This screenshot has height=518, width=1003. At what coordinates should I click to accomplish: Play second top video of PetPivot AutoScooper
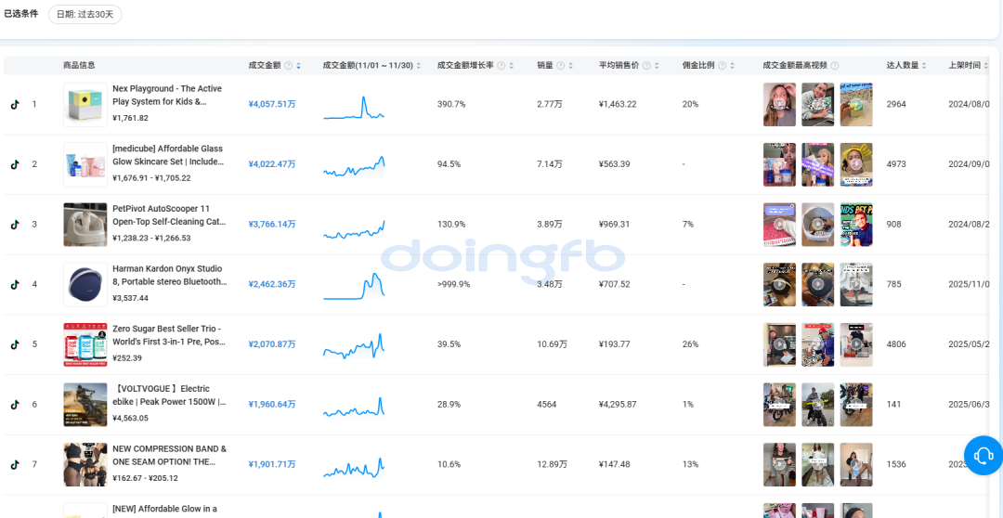[817, 225]
